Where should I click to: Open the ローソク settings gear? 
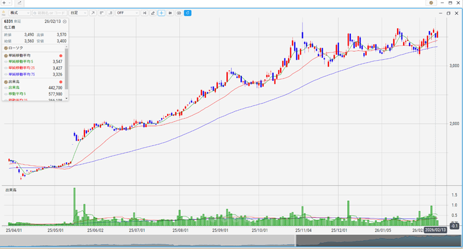(6, 48)
